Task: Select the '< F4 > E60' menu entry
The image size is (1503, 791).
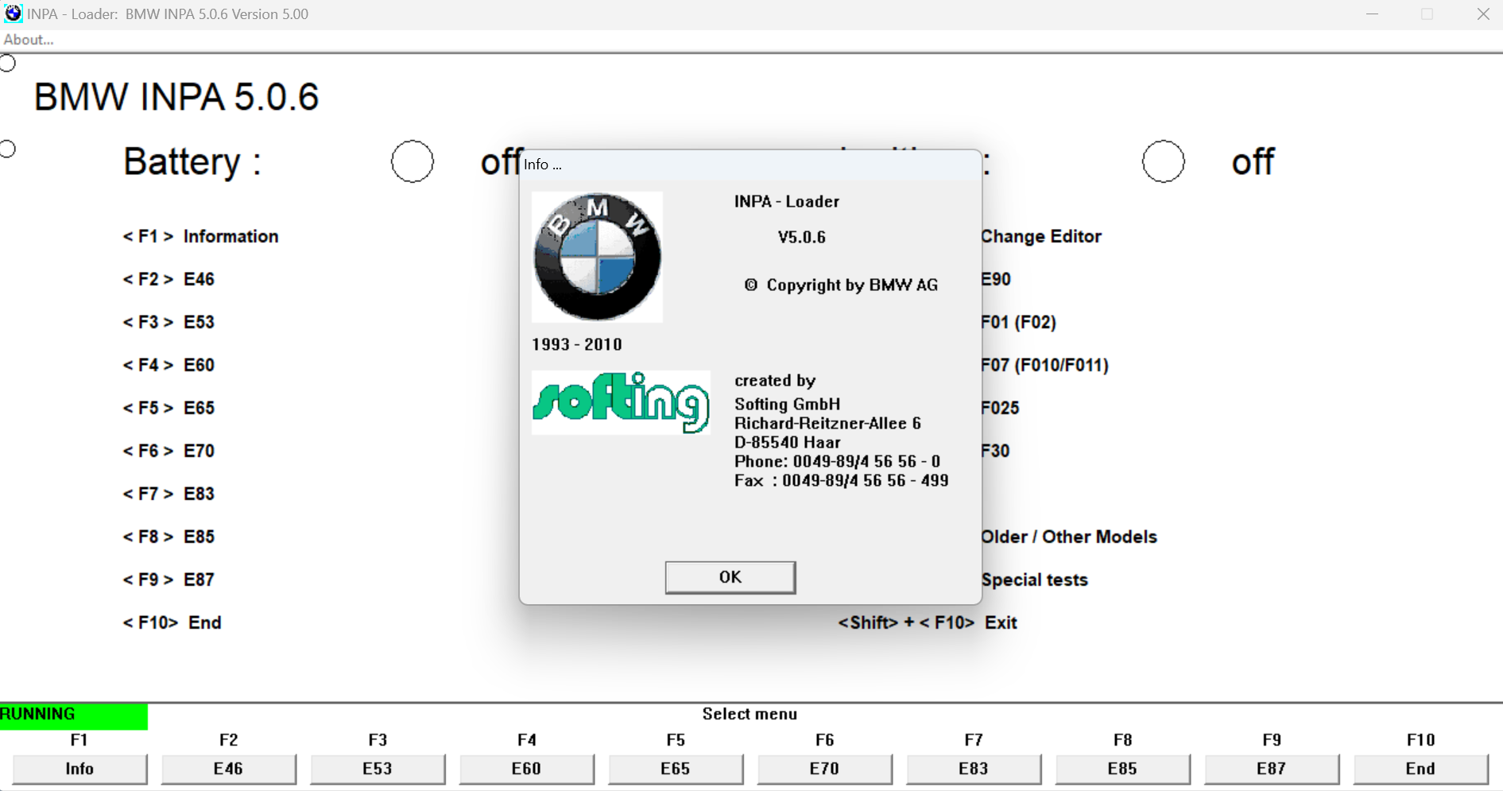Action: (x=169, y=365)
